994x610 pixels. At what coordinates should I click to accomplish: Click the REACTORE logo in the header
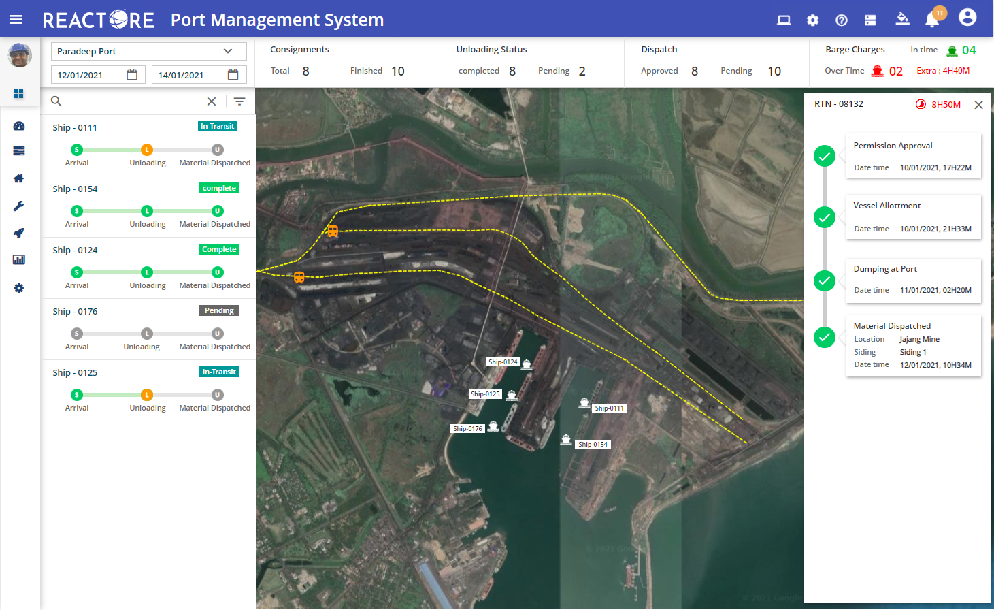pos(98,20)
